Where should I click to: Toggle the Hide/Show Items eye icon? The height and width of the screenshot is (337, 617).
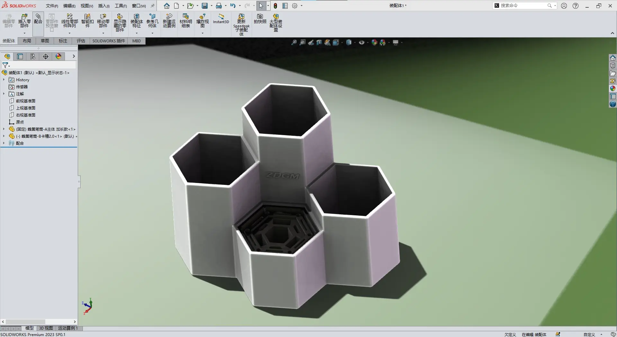362,42
